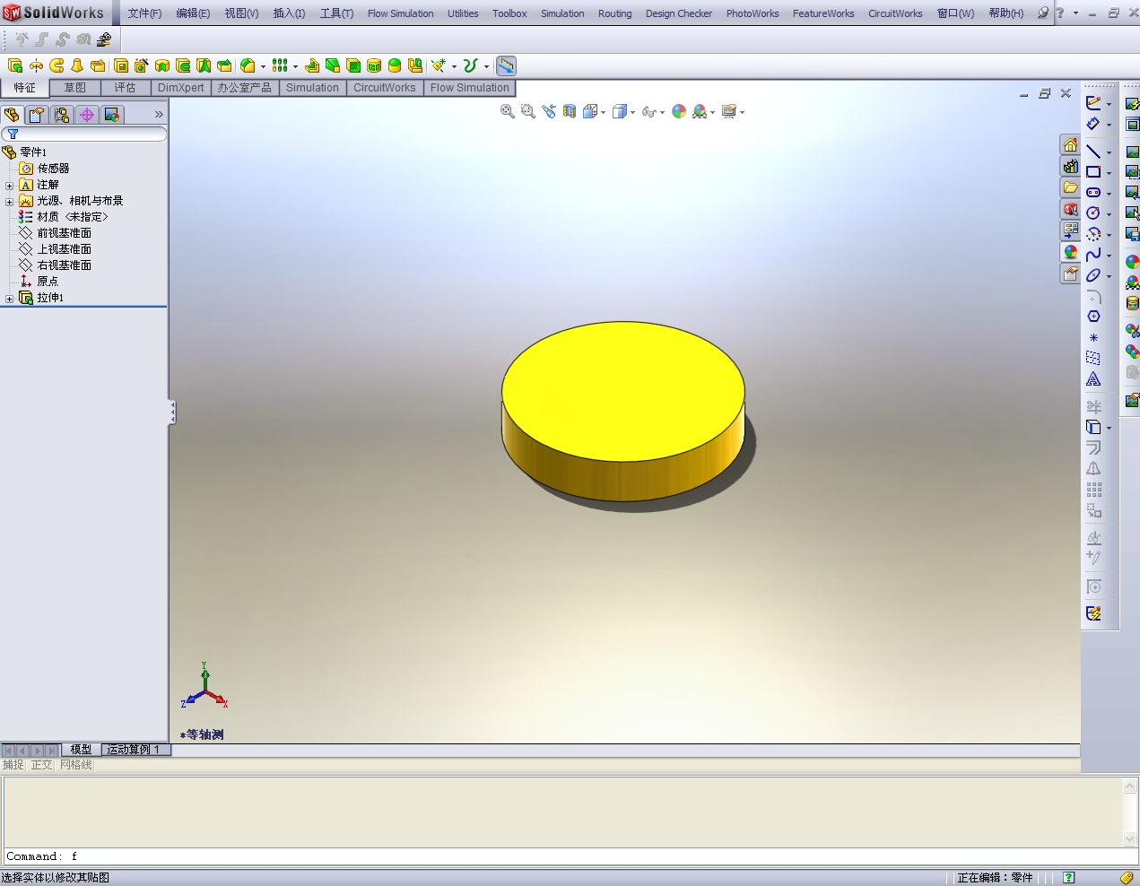Screen dimensions: 1140x886
Task: Open SolidWorks Resources home task pane icon
Action: coord(1070,144)
